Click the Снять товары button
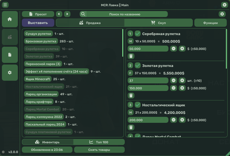 pos(99,150)
